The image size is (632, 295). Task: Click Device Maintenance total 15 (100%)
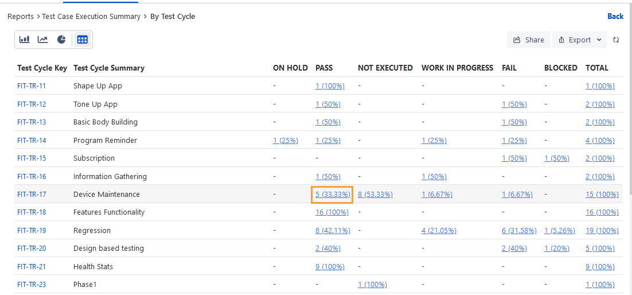602,194
